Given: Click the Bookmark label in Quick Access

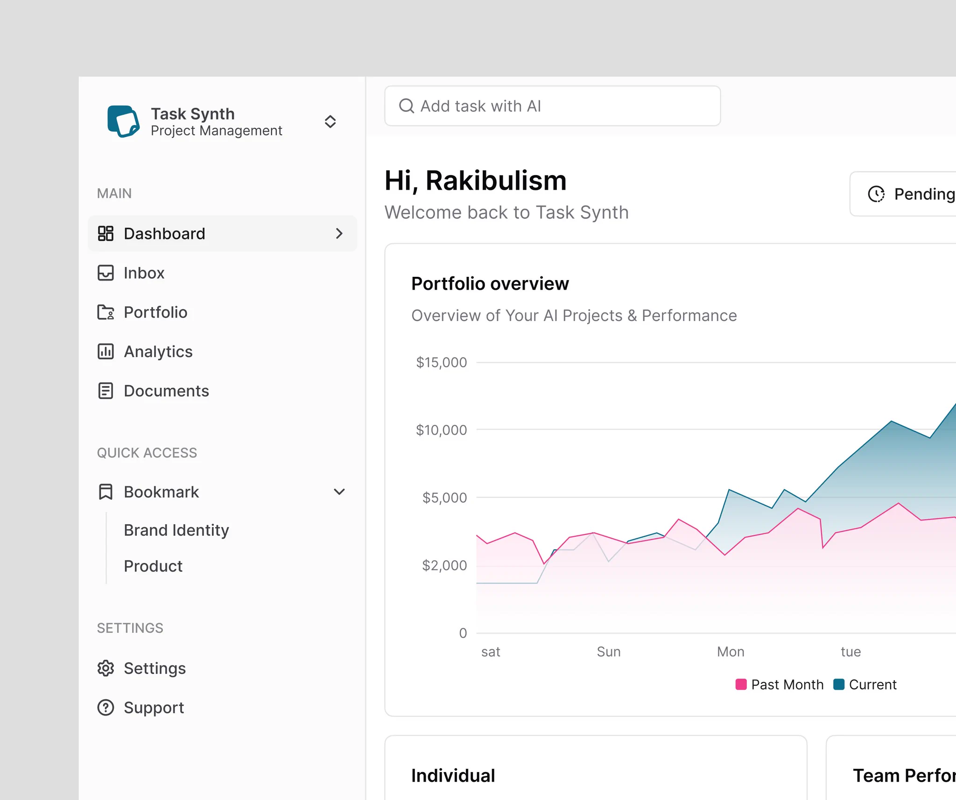Looking at the screenshot, I should (x=161, y=491).
